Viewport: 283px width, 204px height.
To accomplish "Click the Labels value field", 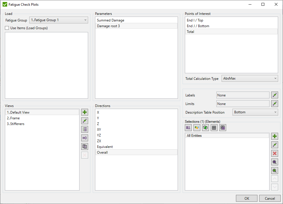I will point(243,95).
